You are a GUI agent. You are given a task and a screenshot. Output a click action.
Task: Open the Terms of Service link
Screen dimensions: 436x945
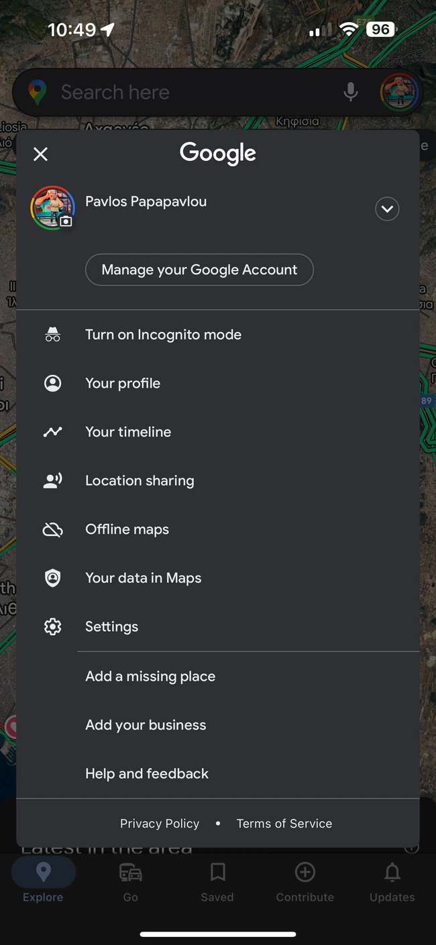(x=284, y=823)
